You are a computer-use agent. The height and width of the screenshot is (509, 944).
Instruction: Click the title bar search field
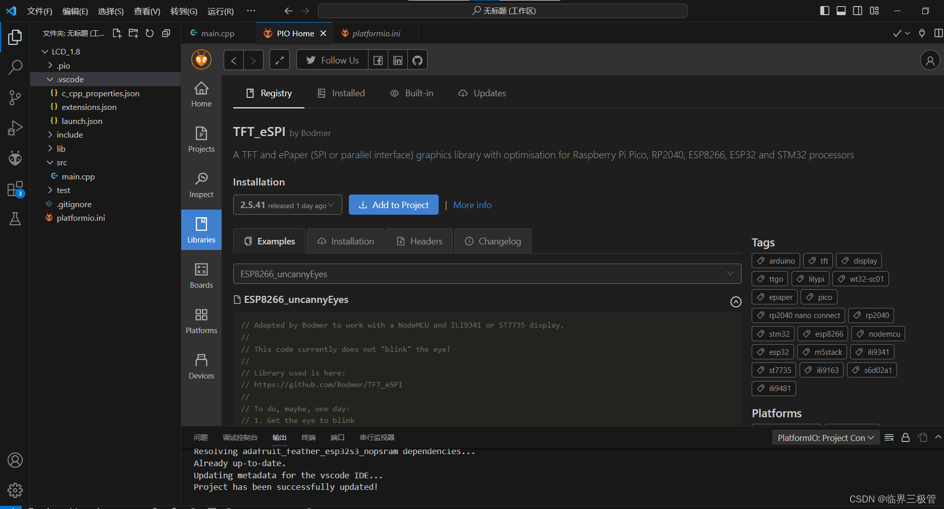(x=503, y=11)
